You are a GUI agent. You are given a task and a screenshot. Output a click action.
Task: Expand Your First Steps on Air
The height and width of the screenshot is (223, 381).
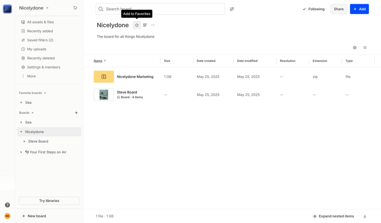[x=21, y=152]
